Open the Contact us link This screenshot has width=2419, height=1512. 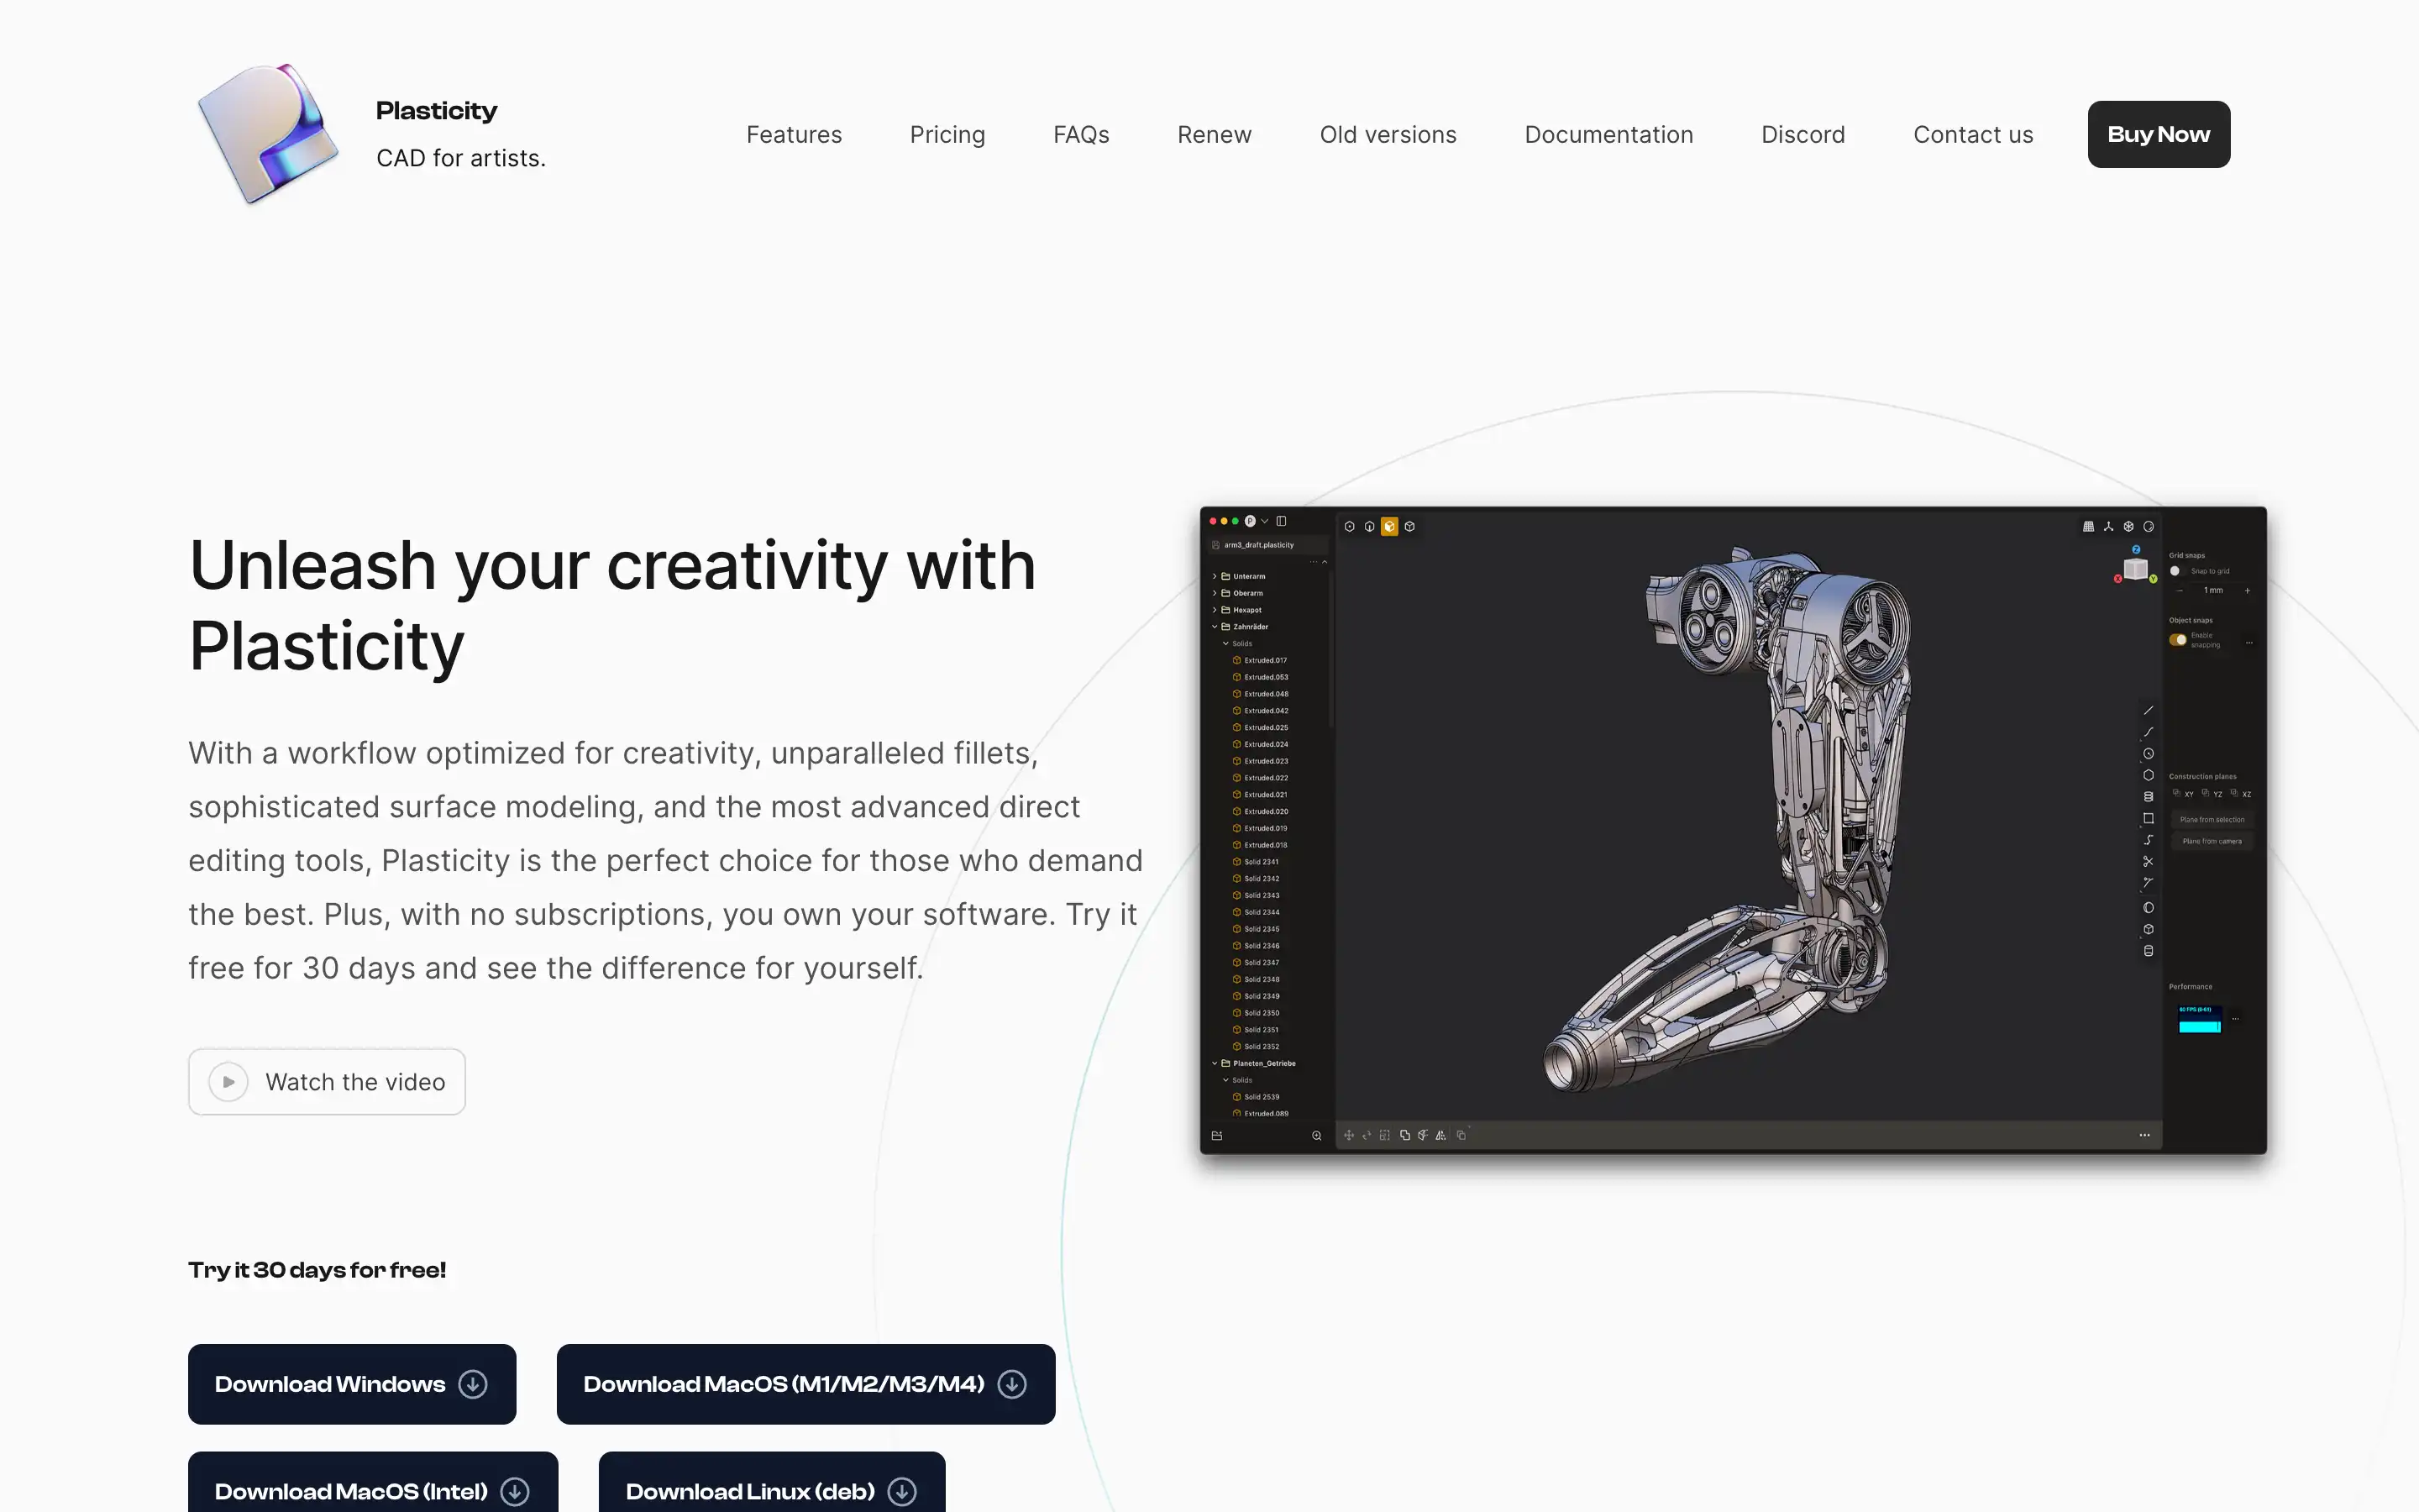pos(1972,135)
